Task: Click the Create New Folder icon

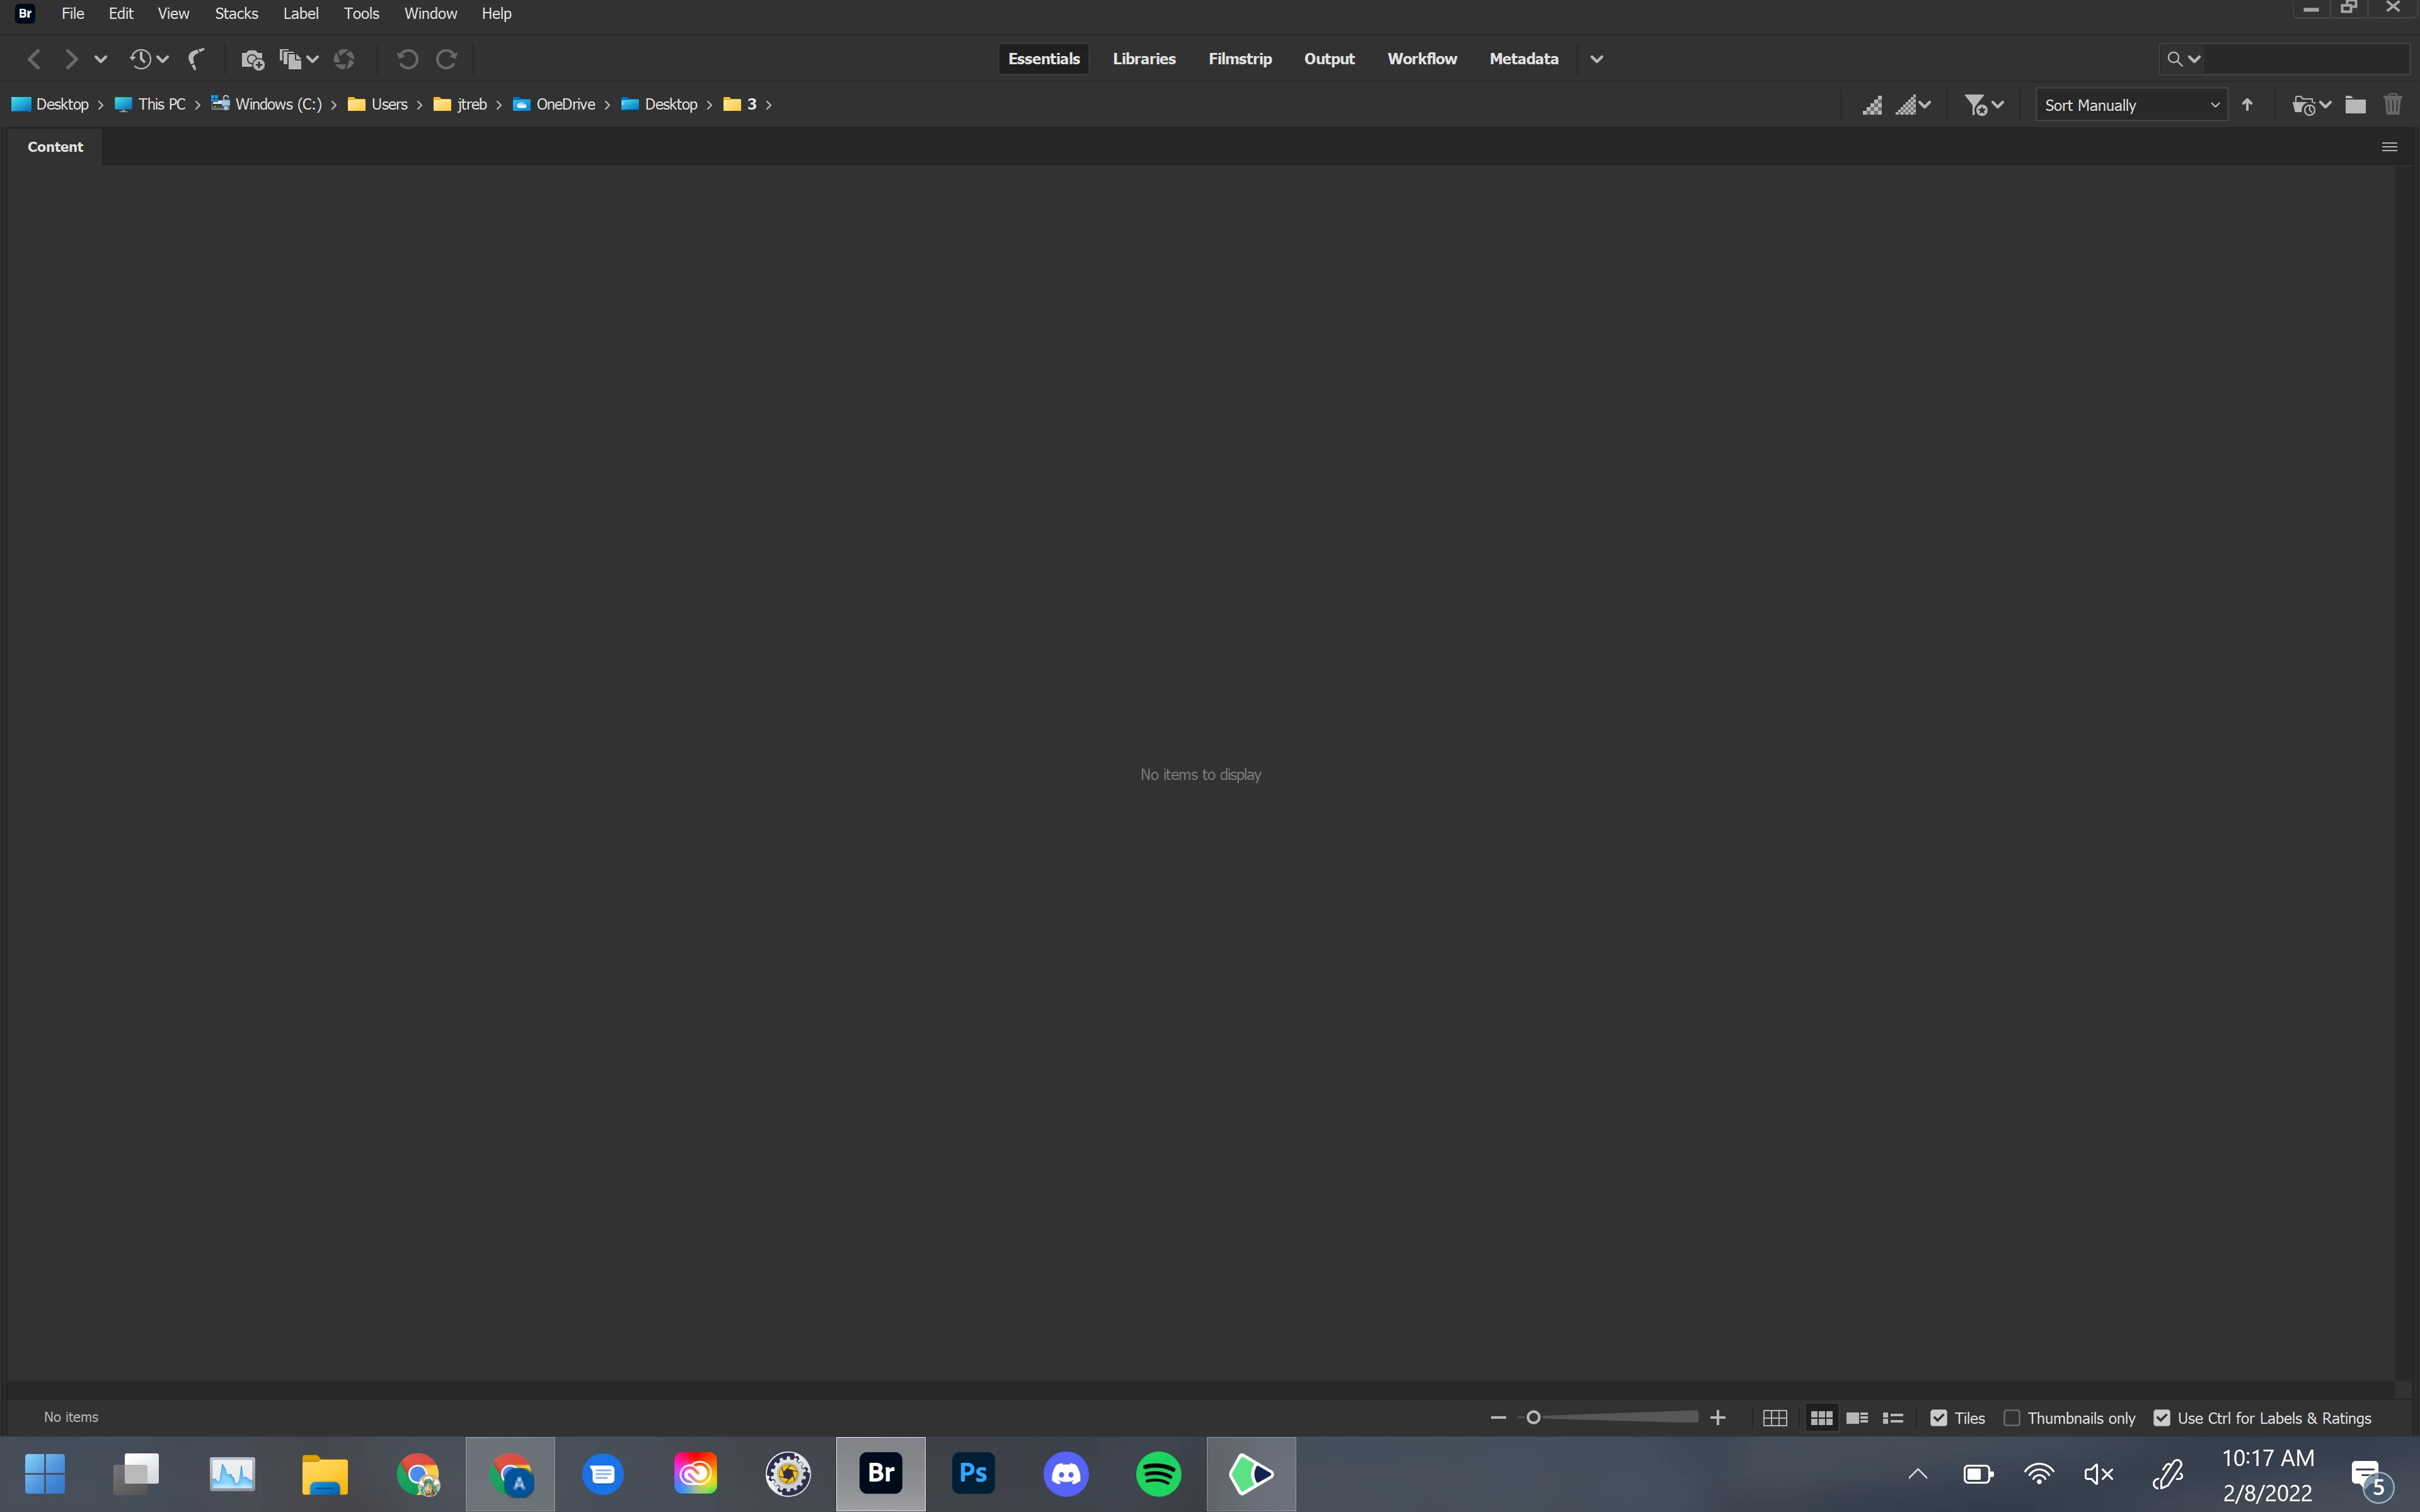Action: [x=2355, y=105]
